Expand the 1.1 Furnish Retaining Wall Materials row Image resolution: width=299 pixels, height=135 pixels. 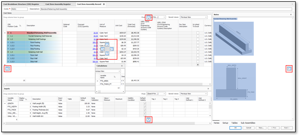pos(8,36)
